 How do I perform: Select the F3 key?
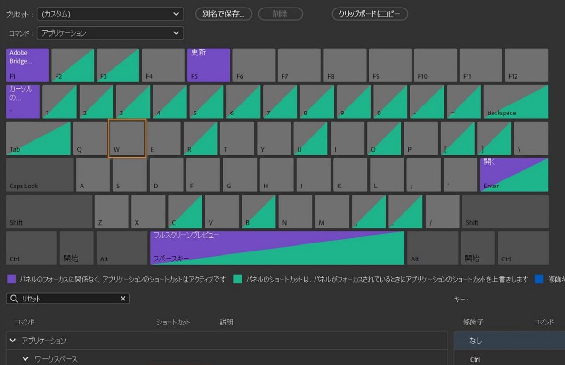[118, 65]
